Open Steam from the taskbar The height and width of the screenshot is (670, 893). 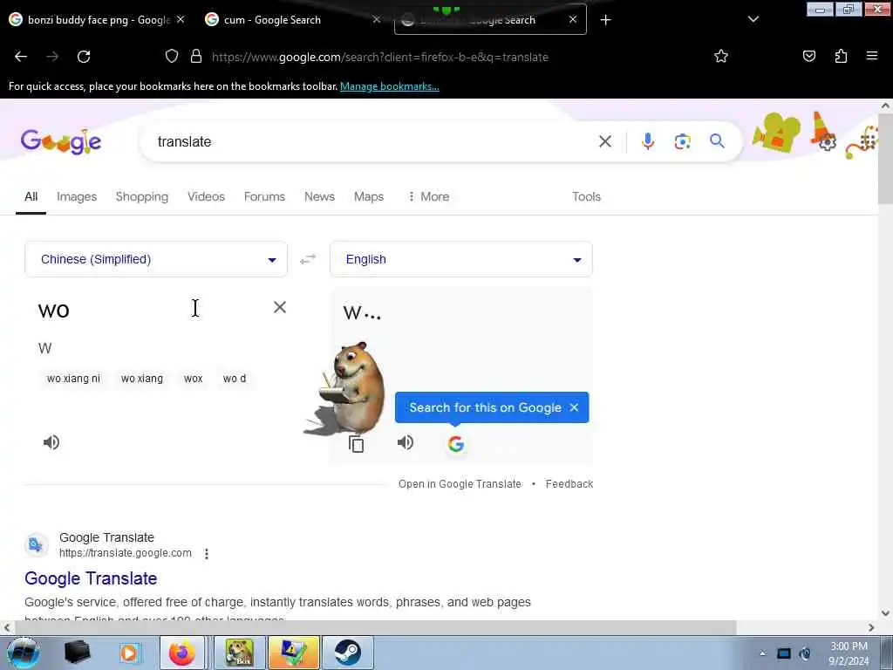[x=347, y=653]
